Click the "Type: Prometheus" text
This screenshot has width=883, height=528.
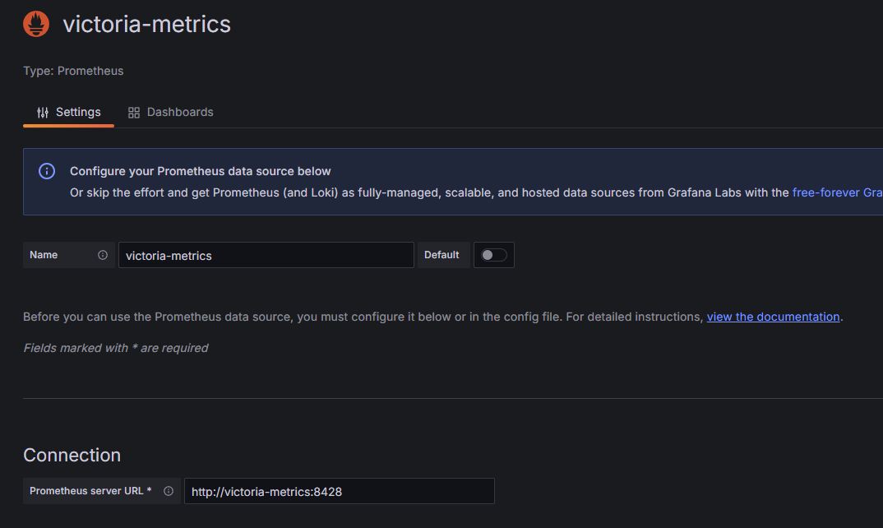pos(73,71)
